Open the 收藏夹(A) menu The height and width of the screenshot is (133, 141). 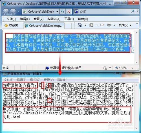[54, 19]
